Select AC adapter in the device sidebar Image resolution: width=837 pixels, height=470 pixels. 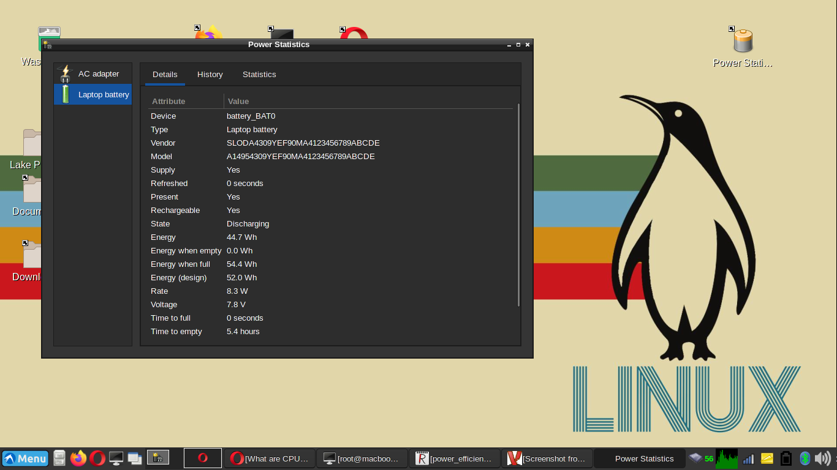98,73
